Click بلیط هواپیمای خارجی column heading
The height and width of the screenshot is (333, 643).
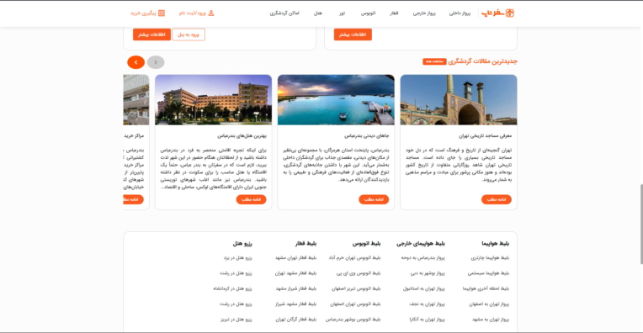coord(420,243)
